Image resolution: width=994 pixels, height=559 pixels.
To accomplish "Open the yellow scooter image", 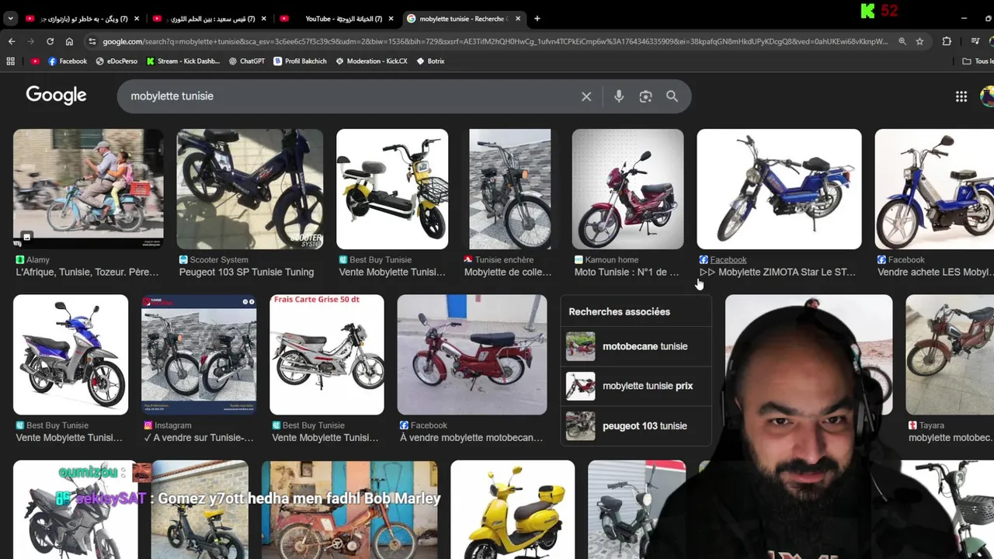I will point(513,509).
